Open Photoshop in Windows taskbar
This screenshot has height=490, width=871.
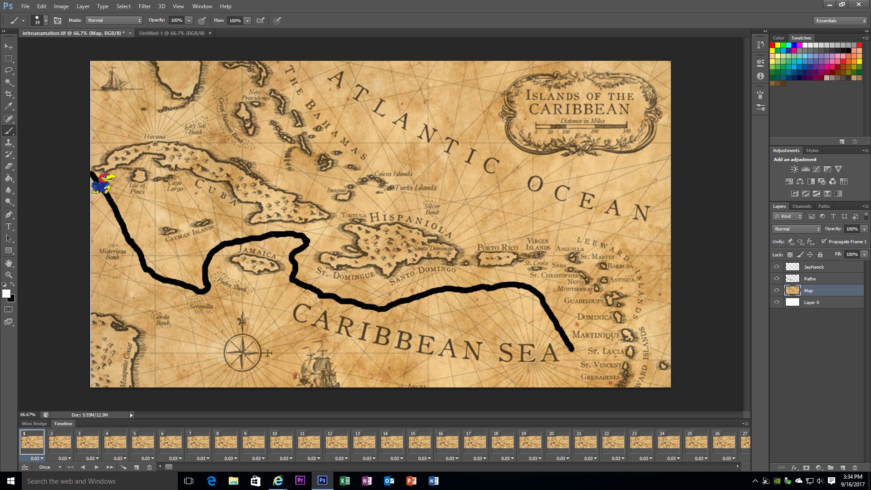[322, 480]
